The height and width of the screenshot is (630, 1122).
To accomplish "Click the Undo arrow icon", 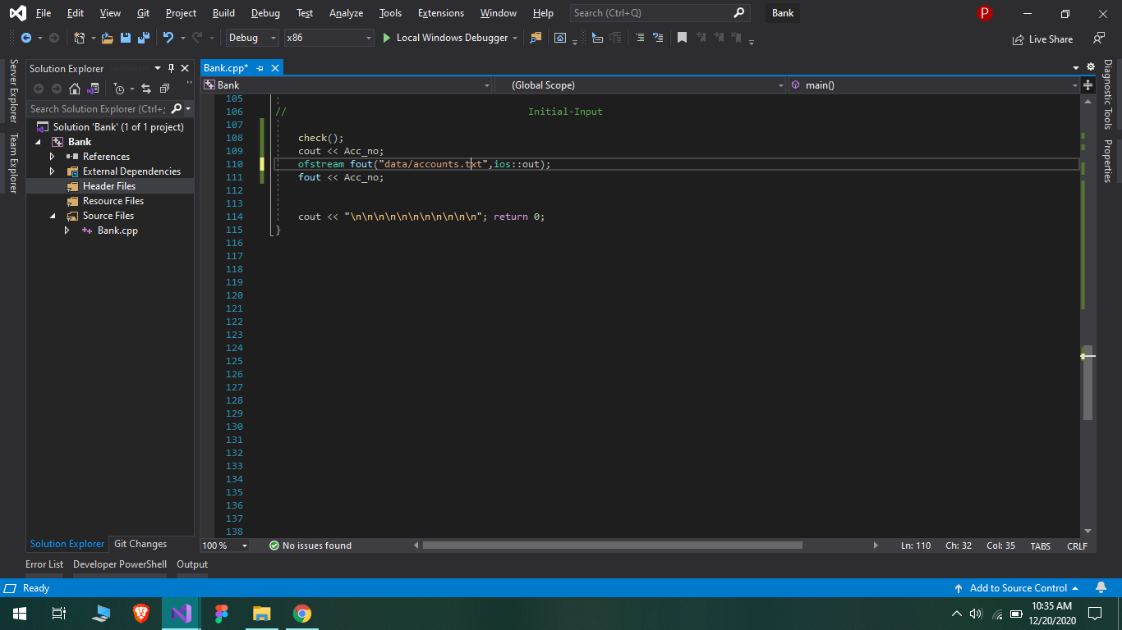I will 168,38.
